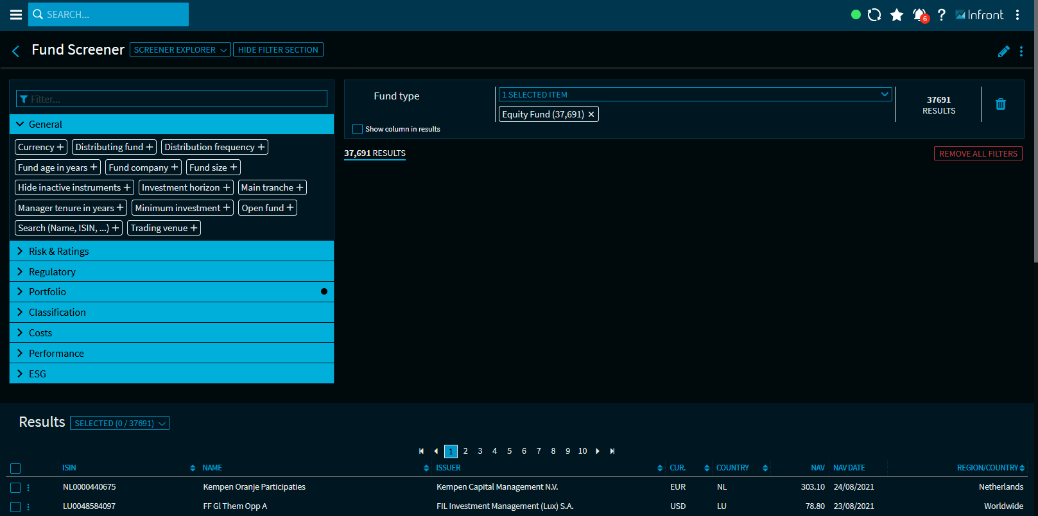Viewport: 1038px width, 516px height.
Task: Open the help question mark
Action: (941, 15)
